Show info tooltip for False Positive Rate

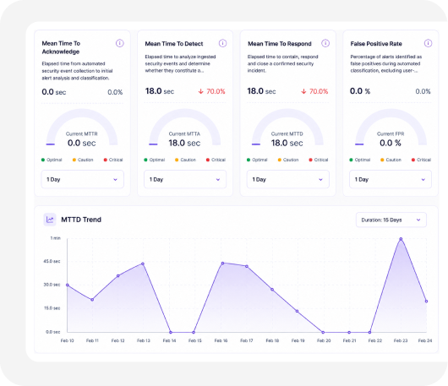tap(428, 43)
